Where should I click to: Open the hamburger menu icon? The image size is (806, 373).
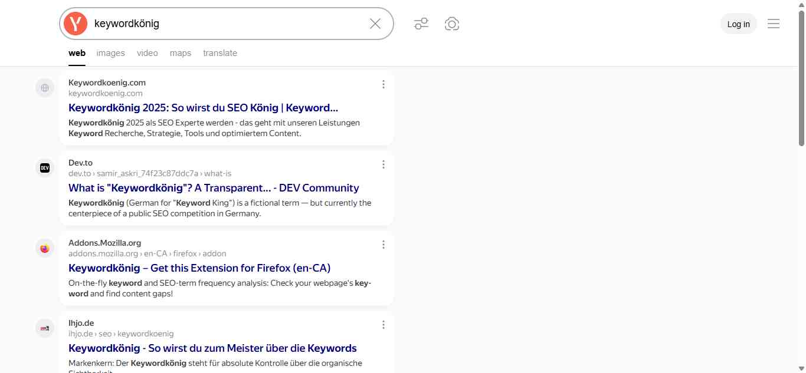774,24
